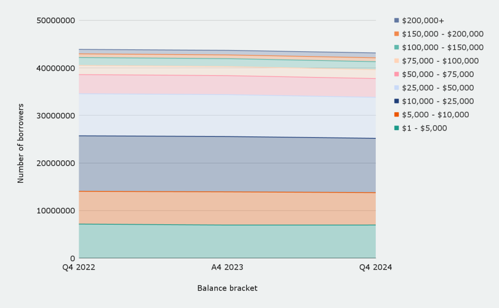Screen dimensions: 499x308
Task: Click the 20000000 y-axis tick label
Action: point(56,163)
